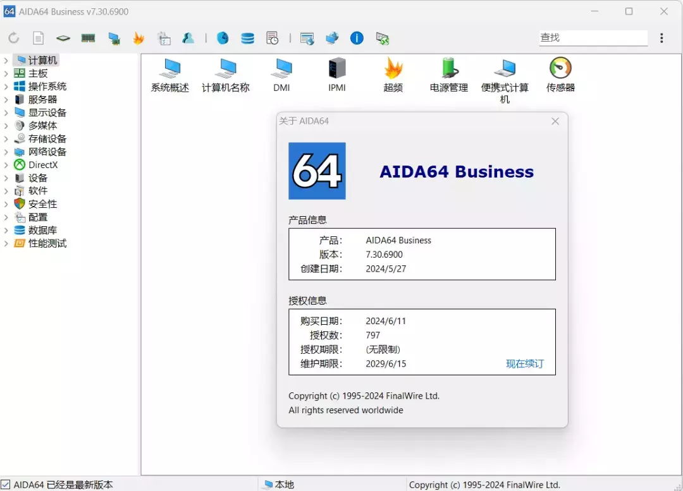The width and height of the screenshot is (683, 491).
Task: Open the 便携式计算机 laptop icon
Action: coord(505,80)
